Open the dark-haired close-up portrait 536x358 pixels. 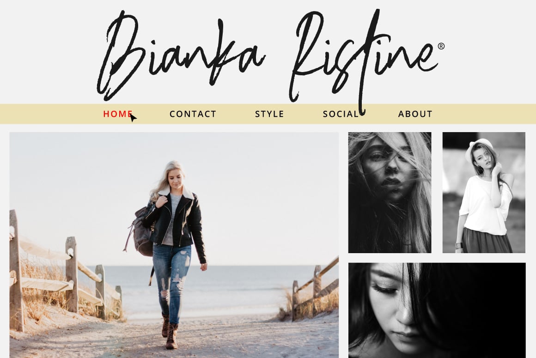click(437, 310)
